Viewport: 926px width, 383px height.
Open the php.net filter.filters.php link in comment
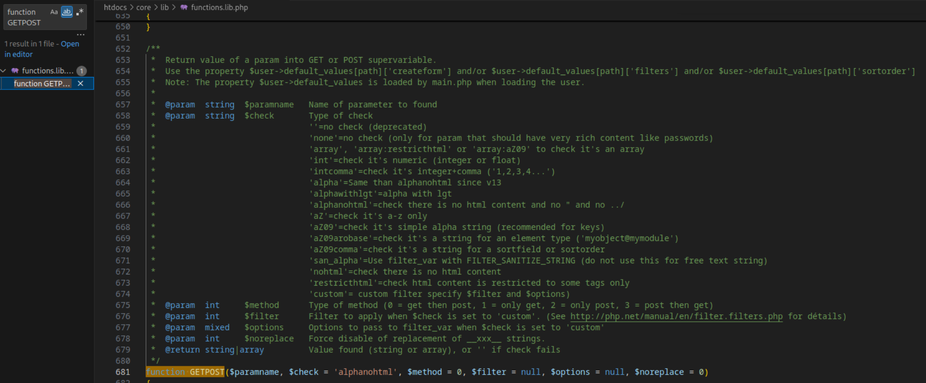pos(676,316)
